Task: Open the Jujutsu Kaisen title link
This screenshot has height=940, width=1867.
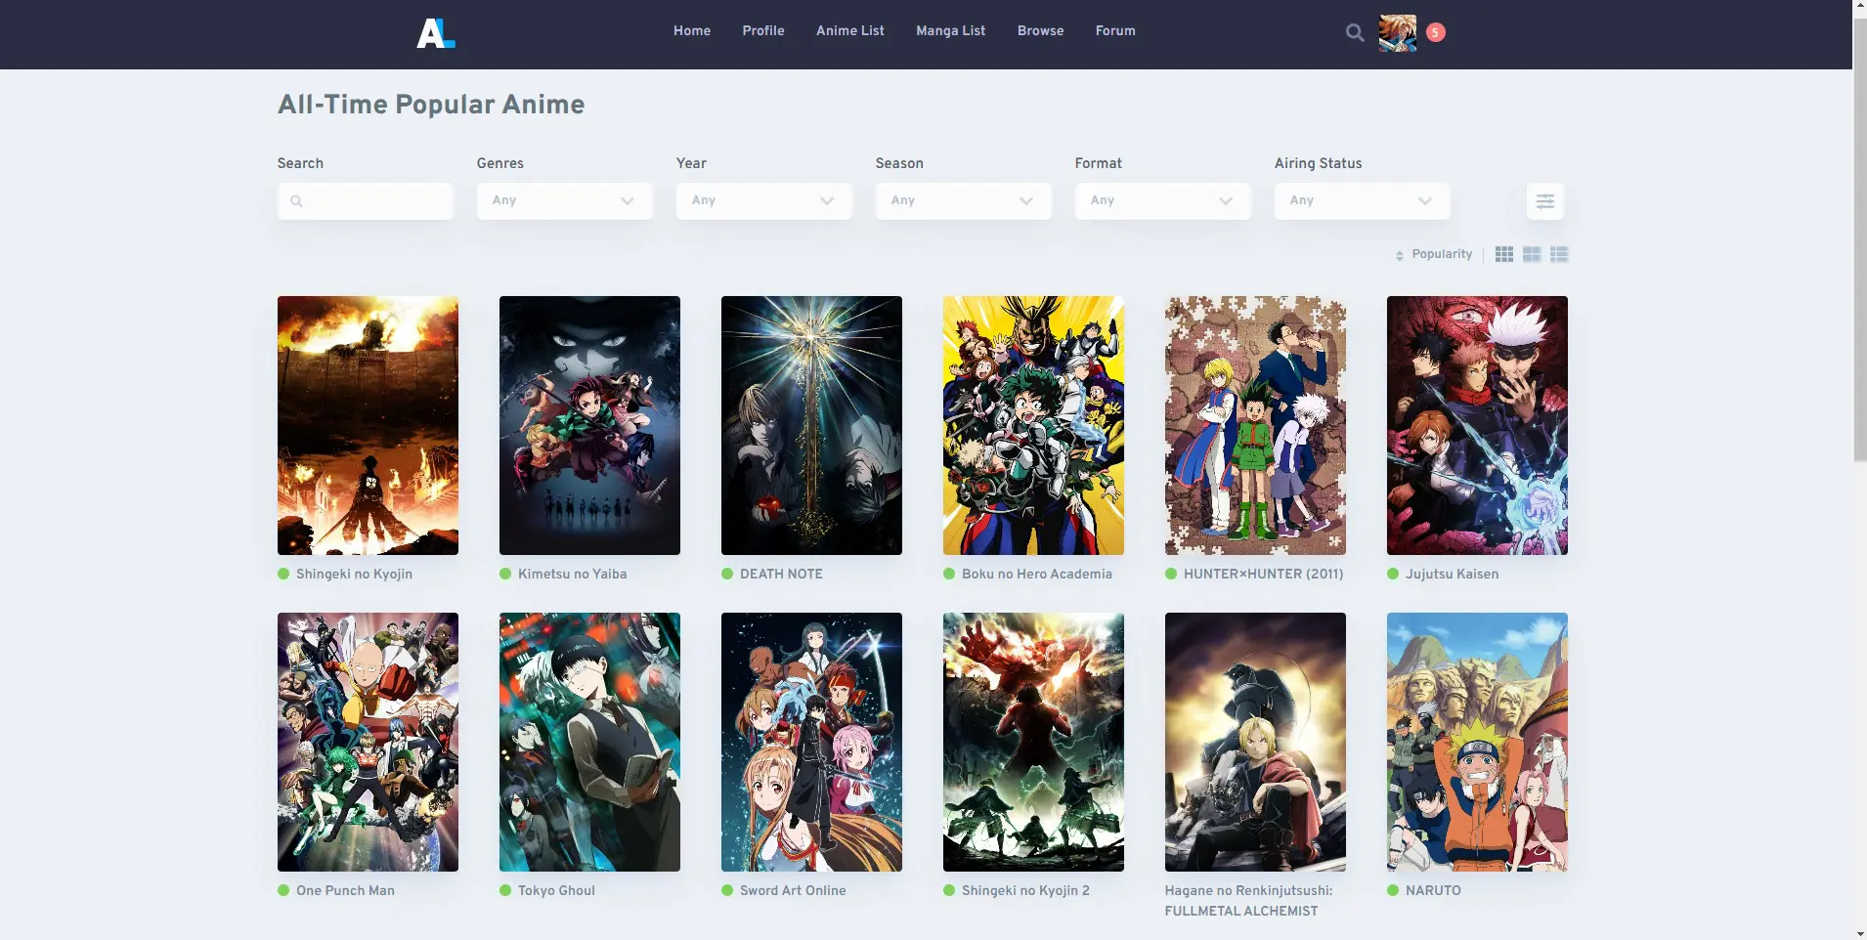Action: pyautogui.click(x=1453, y=575)
